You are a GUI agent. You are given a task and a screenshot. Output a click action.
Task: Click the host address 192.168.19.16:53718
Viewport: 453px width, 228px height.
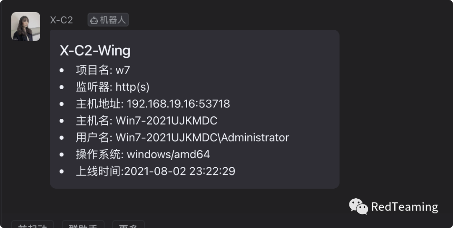click(178, 104)
